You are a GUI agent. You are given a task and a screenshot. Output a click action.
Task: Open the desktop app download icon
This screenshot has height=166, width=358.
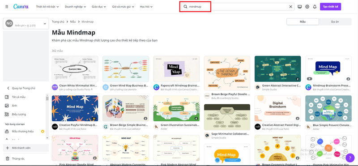300,7
